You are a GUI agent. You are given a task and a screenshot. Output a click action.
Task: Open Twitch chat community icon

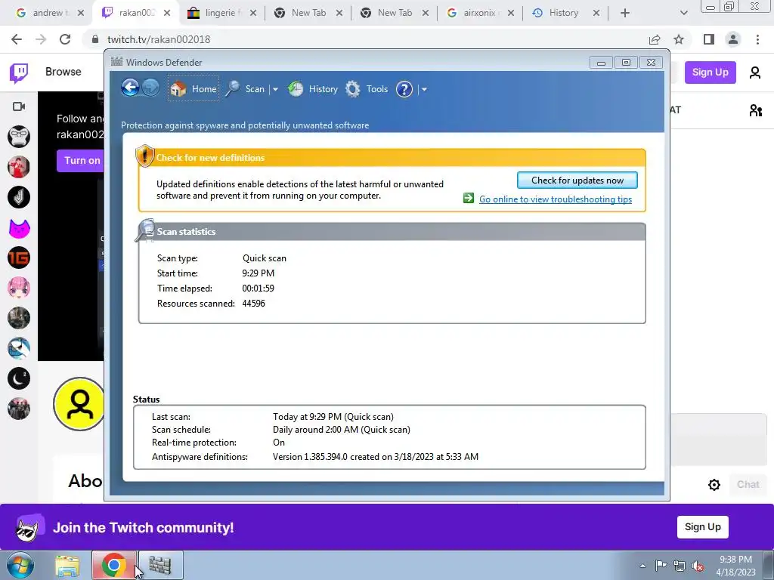click(x=755, y=110)
